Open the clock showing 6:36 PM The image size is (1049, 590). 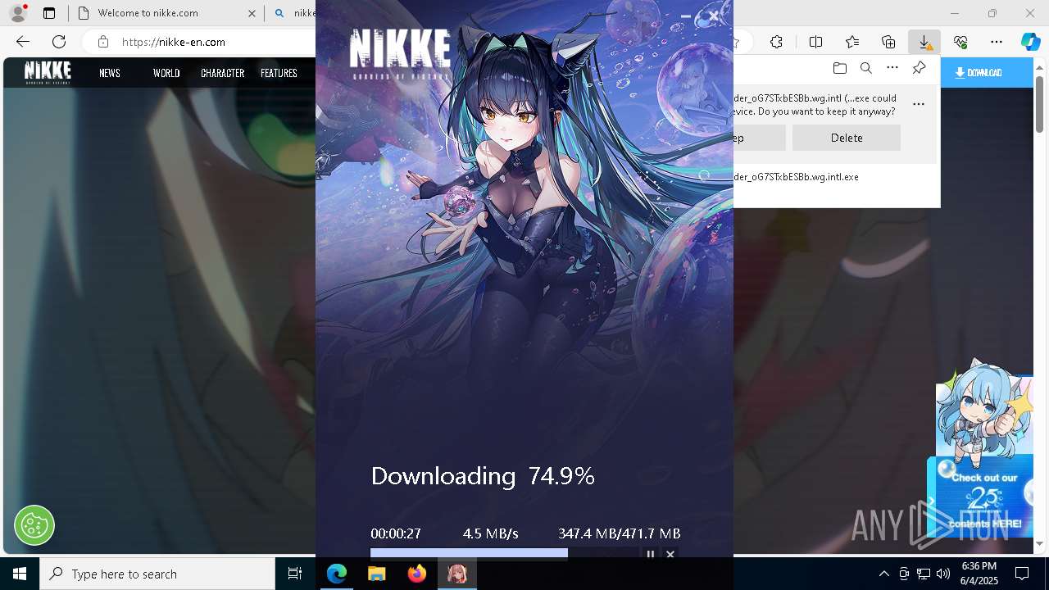coord(979,574)
